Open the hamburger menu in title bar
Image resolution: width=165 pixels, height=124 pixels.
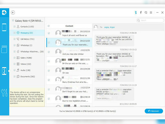click(x=152, y=12)
